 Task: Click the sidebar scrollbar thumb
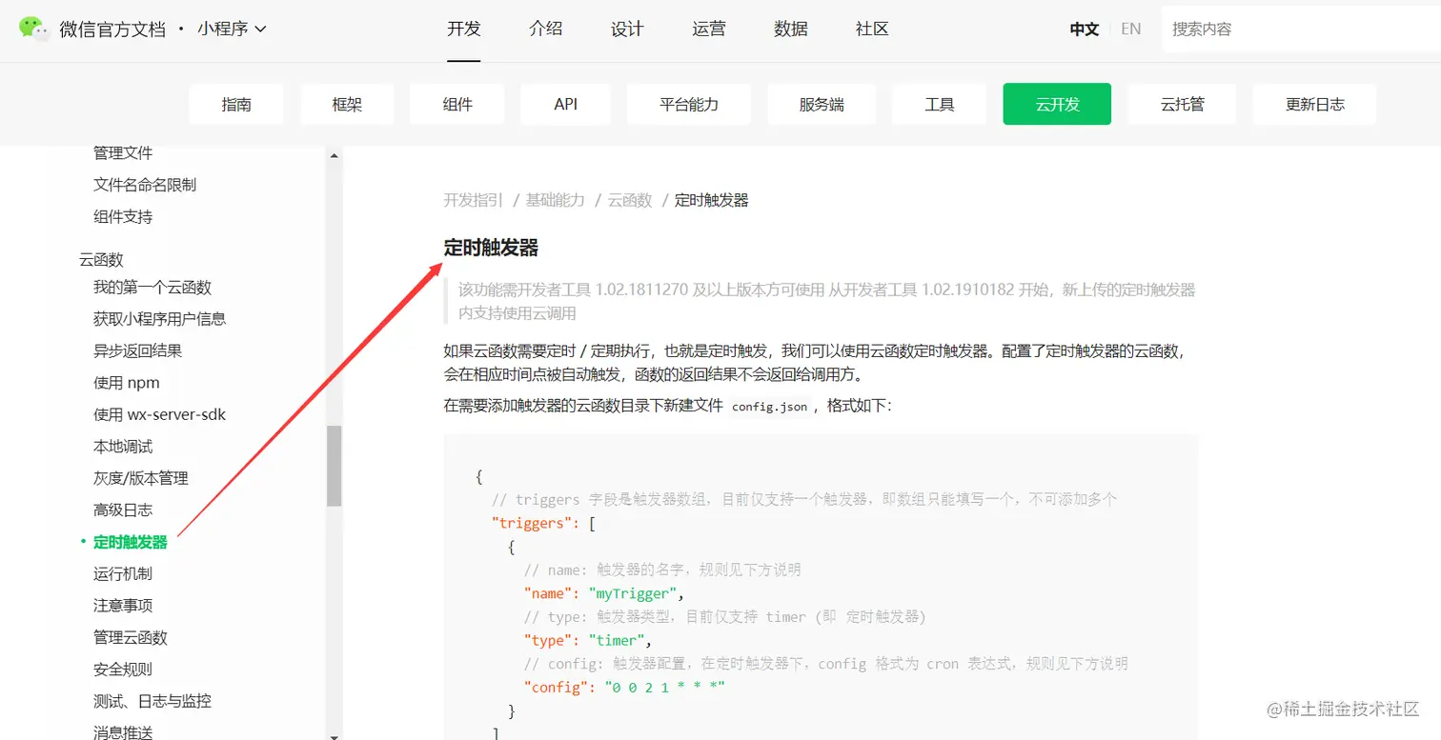(334, 466)
